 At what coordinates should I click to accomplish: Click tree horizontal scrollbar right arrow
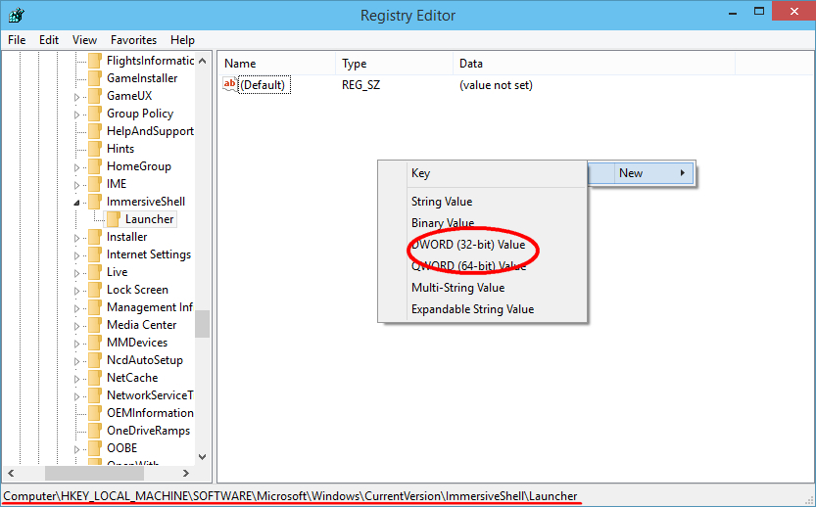click(x=186, y=473)
